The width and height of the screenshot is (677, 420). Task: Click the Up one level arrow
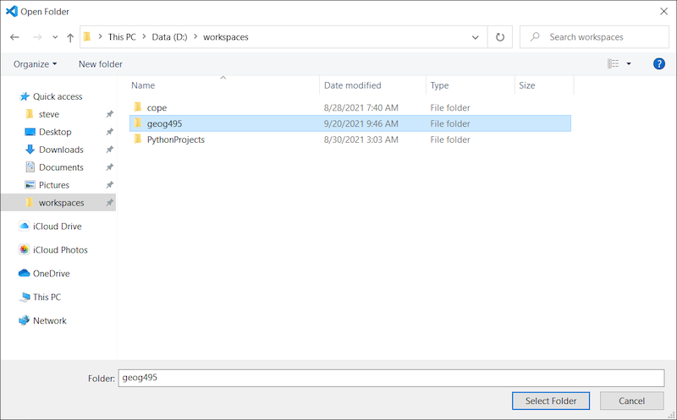point(70,37)
